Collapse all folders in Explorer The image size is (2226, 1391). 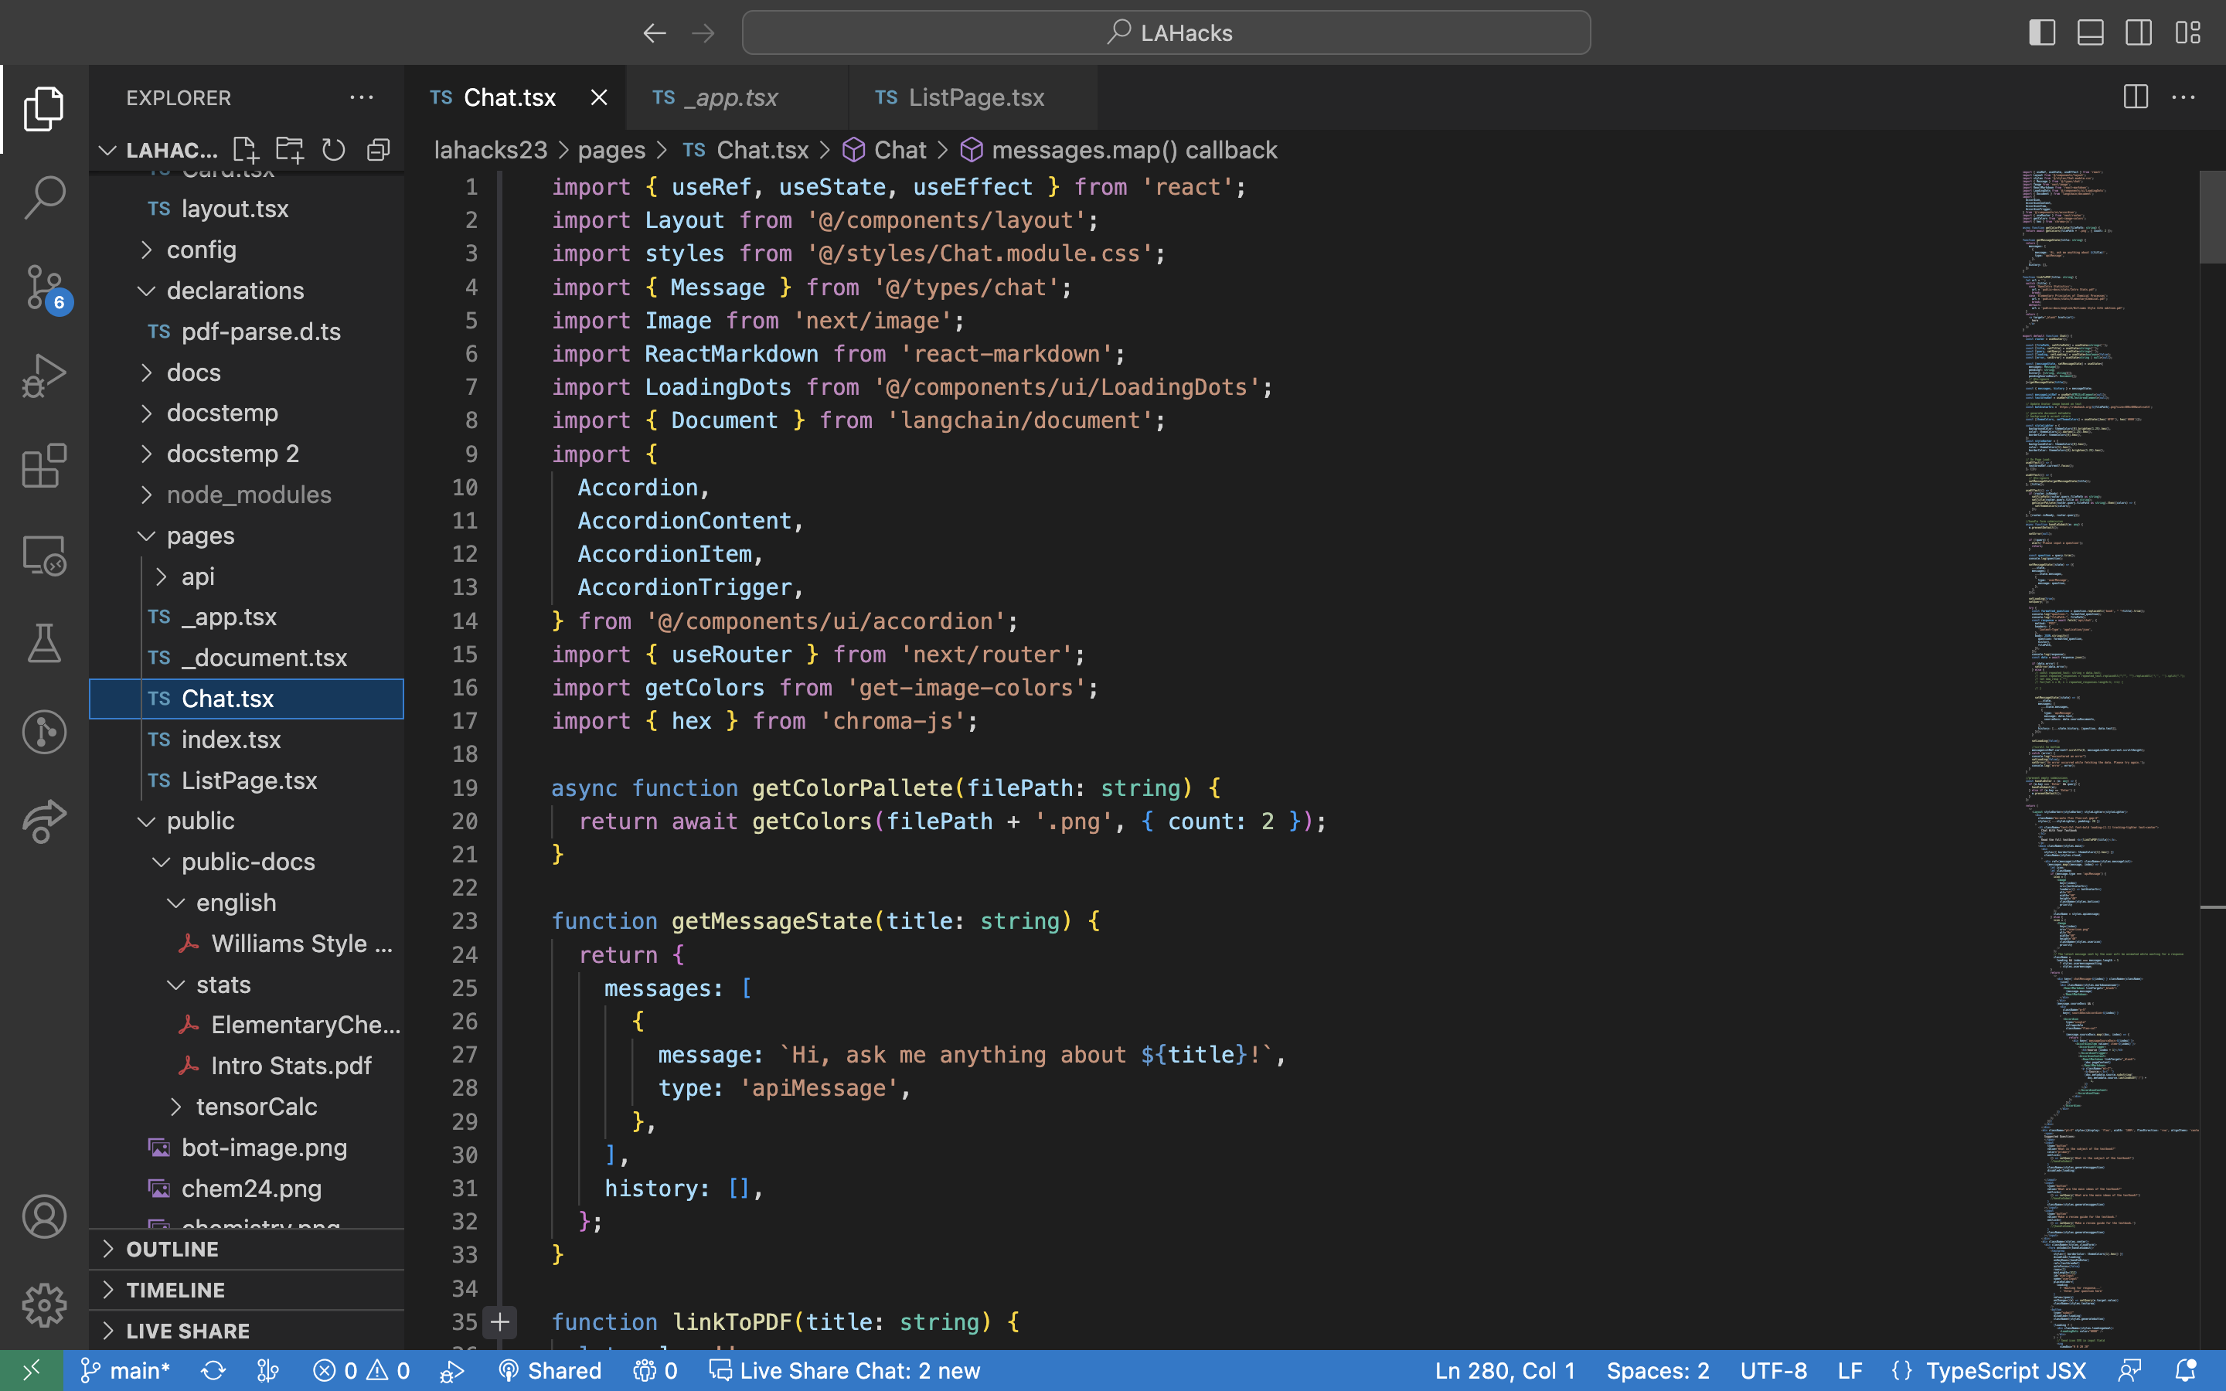click(378, 150)
